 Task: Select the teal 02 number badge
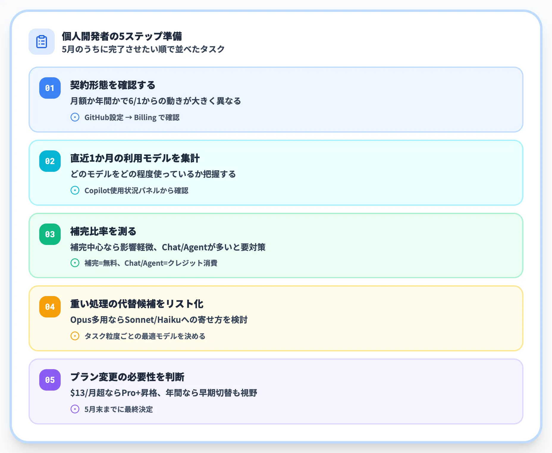[50, 161]
